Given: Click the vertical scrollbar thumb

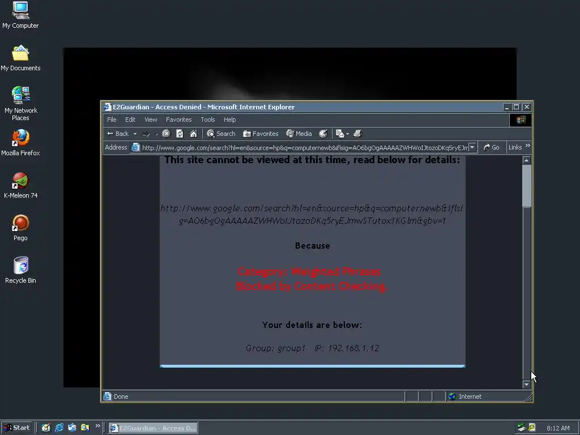Looking at the screenshot, I should tap(526, 186).
